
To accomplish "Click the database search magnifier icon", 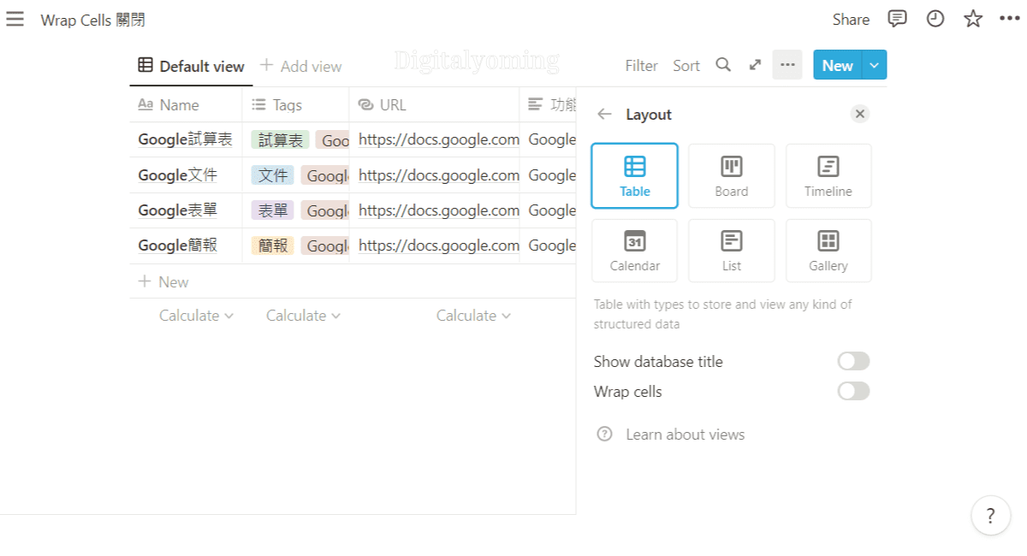I will tap(723, 65).
